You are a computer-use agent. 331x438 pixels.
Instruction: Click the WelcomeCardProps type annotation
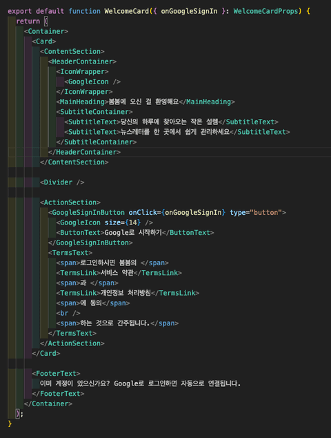coord(265,11)
